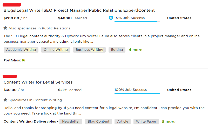Click the Content Writing Deliverables label
This screenshot has width=208, height=127.
click(31, 122)
